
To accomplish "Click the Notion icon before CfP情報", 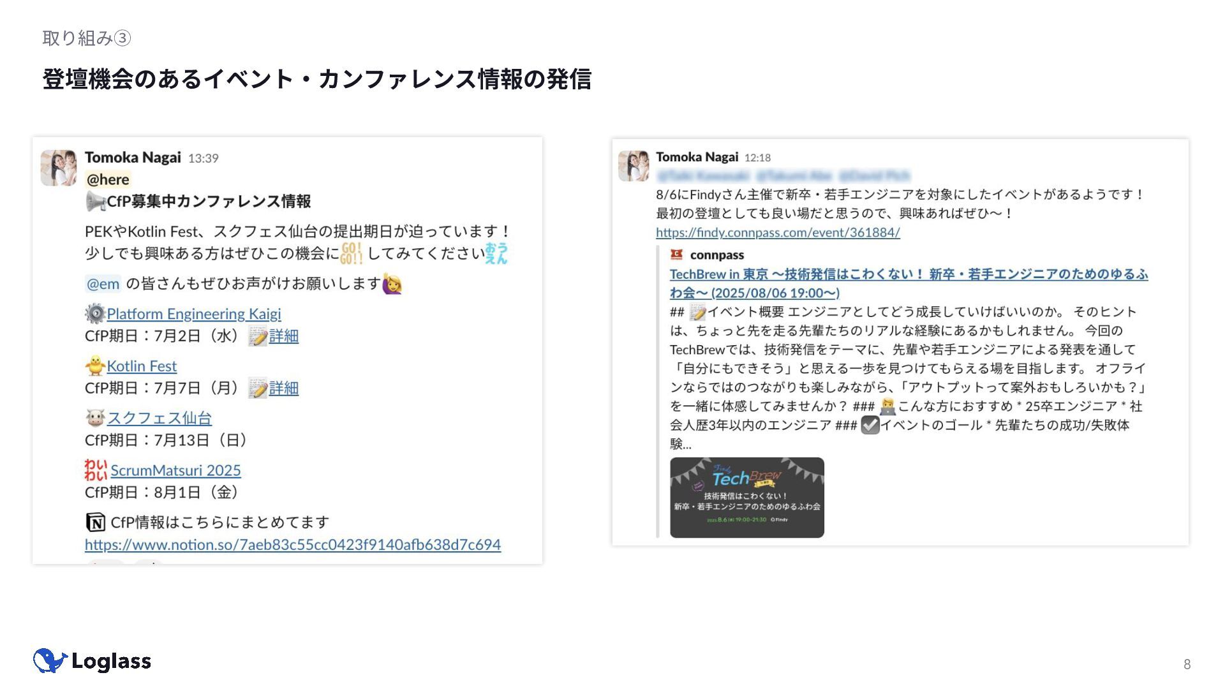I will click(x=95, y=522).
